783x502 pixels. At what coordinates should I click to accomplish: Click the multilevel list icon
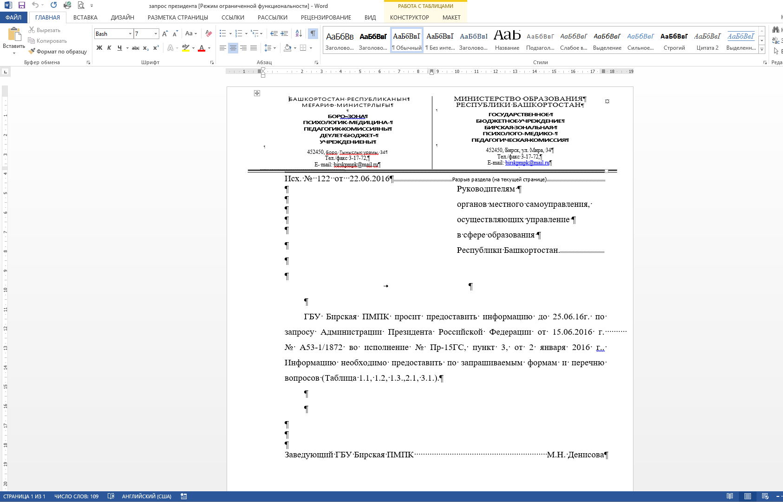[x=254, y=34]
